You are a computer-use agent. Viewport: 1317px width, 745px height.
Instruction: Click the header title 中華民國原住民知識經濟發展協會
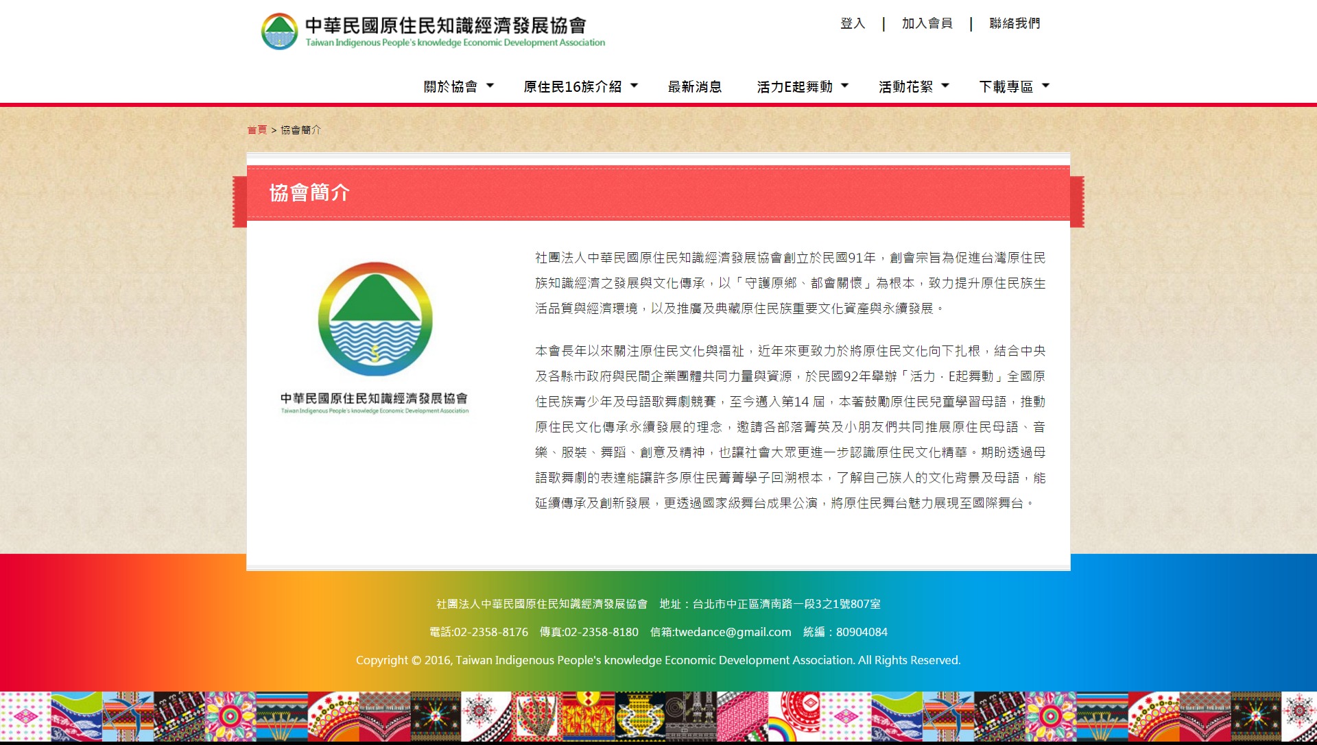coord(446,25)
